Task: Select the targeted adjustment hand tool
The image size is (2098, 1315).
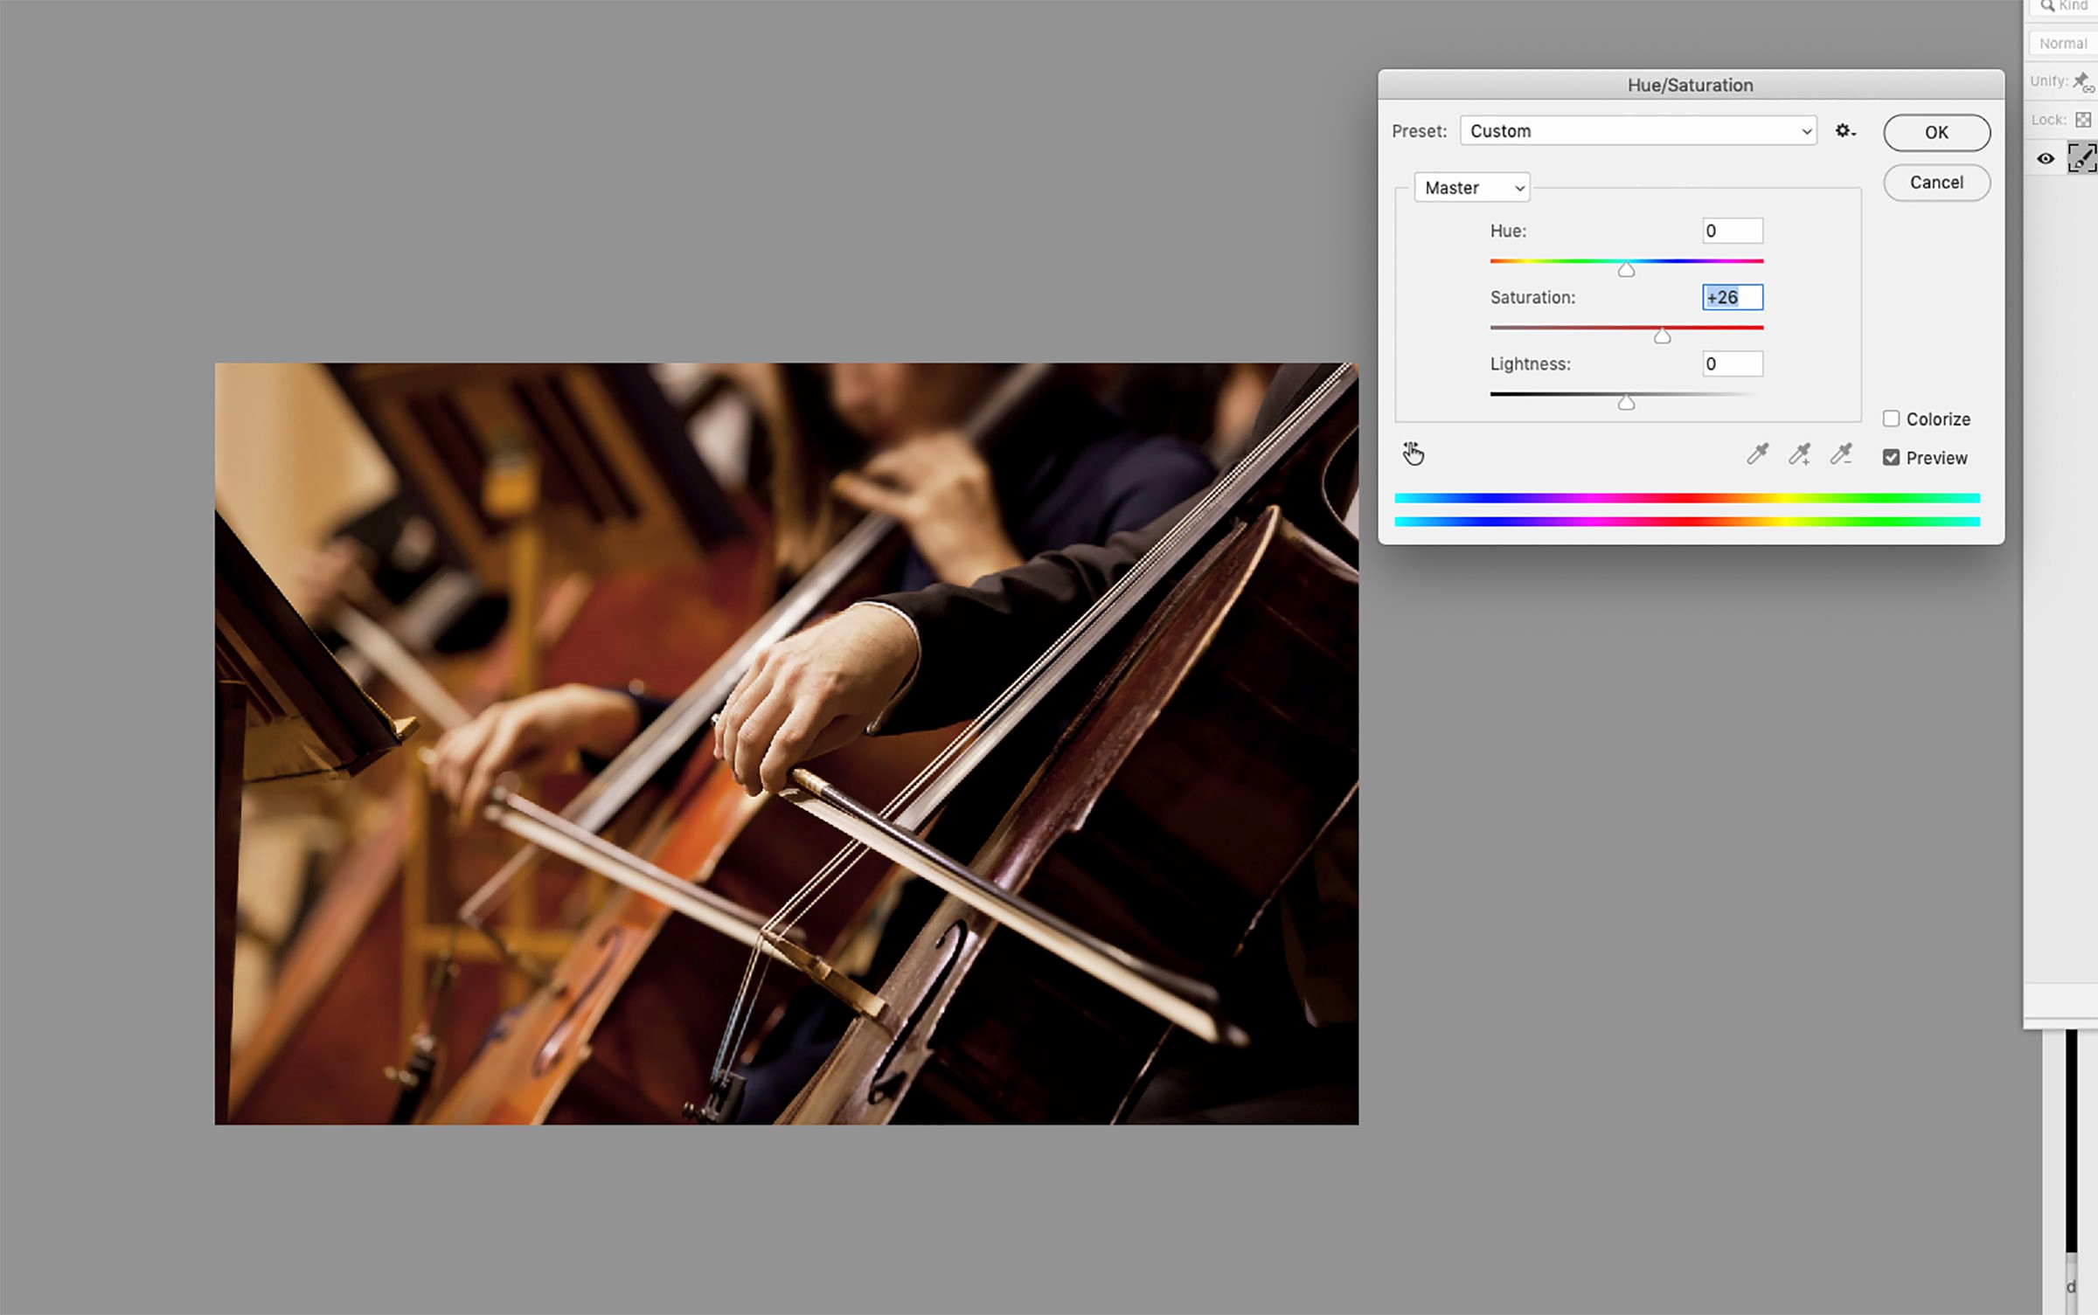Action: click(x=1414, y=453)
